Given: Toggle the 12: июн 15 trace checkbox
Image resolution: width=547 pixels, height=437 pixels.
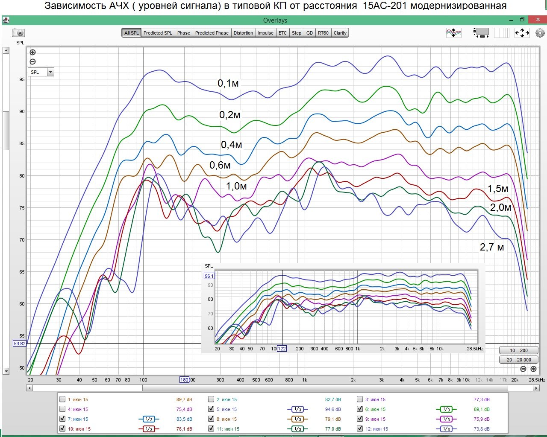Looking at the screenshot, I should tap(360, 429).
